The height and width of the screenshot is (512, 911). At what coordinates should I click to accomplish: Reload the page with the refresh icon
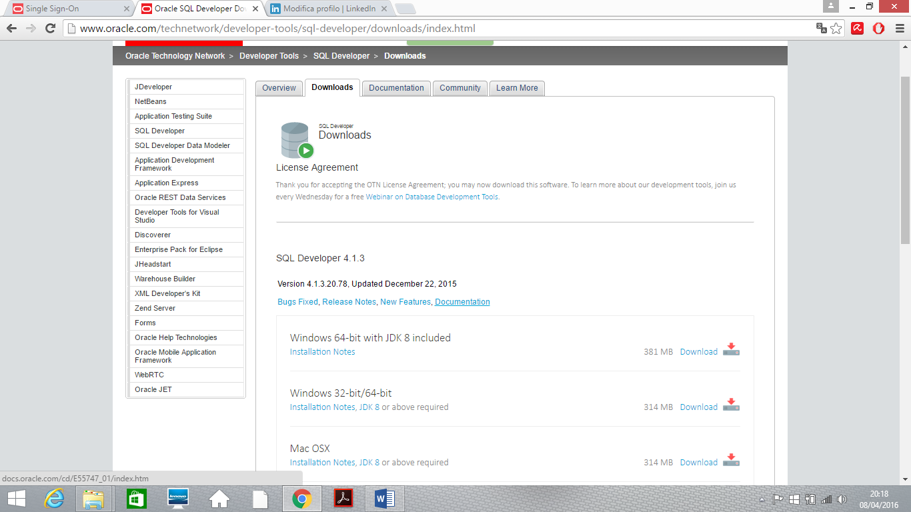tap(50, 28)
